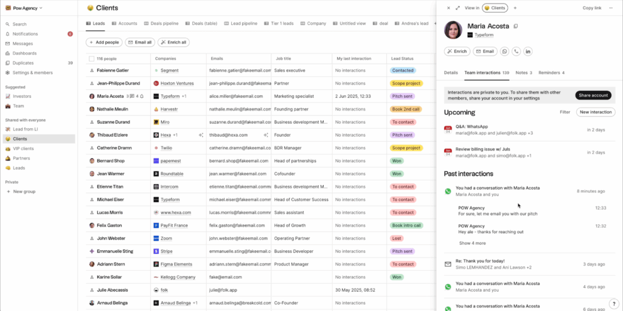Select VIP clients group in sidebar
Viewport: 623px width, 311px height.
point(24,148)
